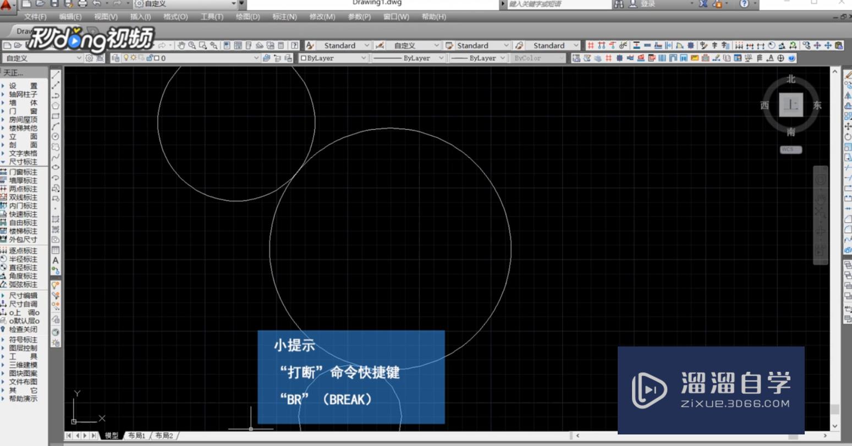
Task: Click 半径标注 tool in sidebar
Action: [x=23, y=259]
